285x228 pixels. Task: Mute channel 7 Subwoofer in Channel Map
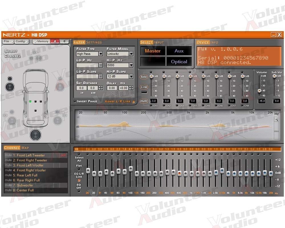click(x=8, y=185)
